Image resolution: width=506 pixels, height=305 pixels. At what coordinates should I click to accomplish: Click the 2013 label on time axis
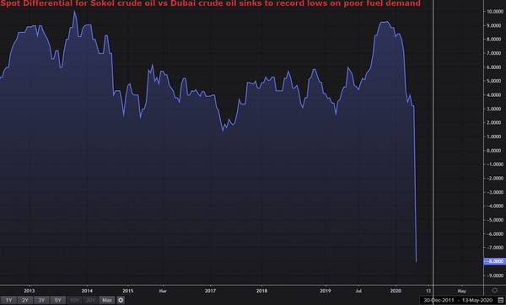[x=29, y=291]
